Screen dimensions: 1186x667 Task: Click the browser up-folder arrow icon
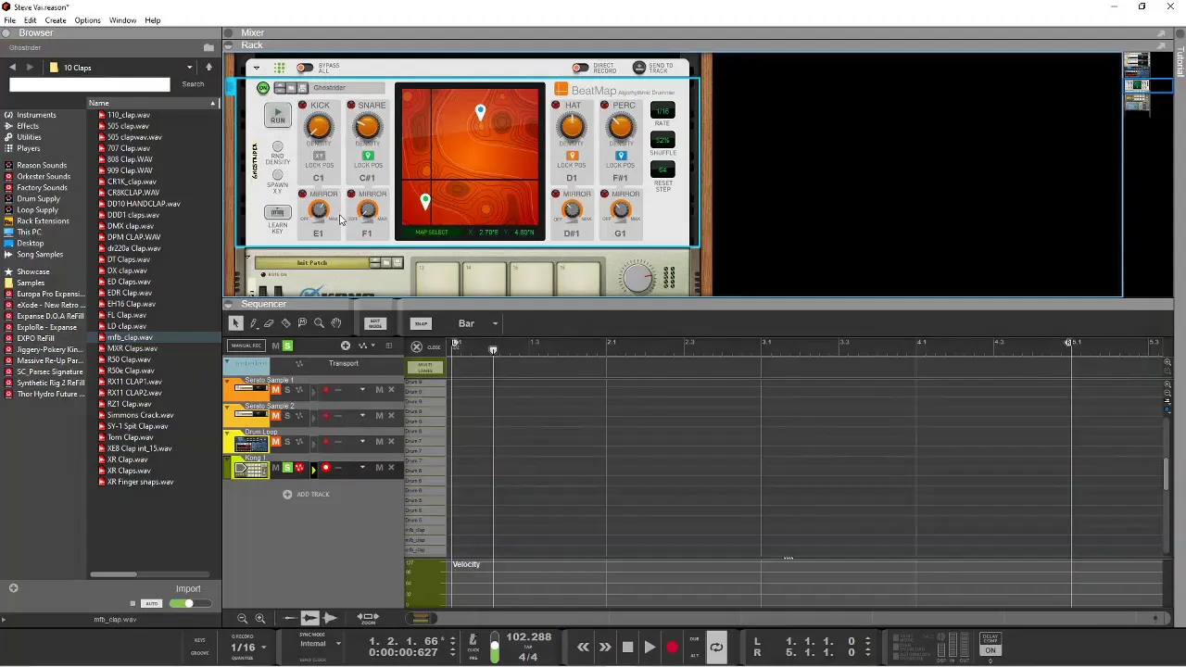208,68
